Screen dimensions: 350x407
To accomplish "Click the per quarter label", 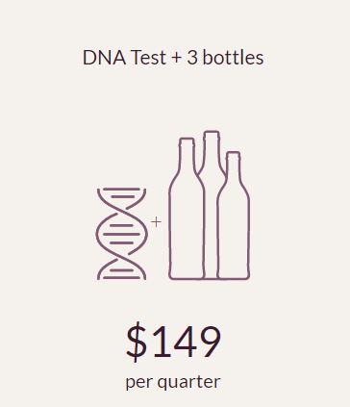I will pyautogui.click(x=173, y=382).
